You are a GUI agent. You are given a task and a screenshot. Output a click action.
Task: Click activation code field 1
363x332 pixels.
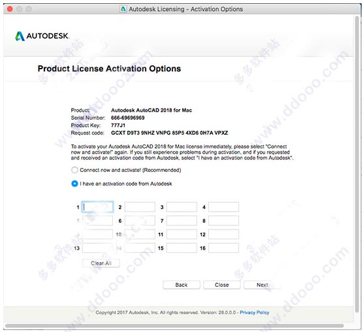(98, 207)
